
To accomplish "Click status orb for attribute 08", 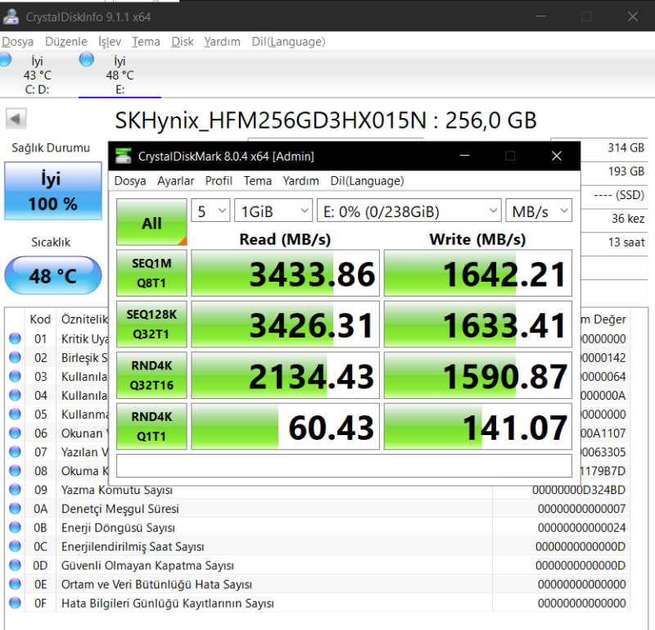I will click(x=15, y=470).
